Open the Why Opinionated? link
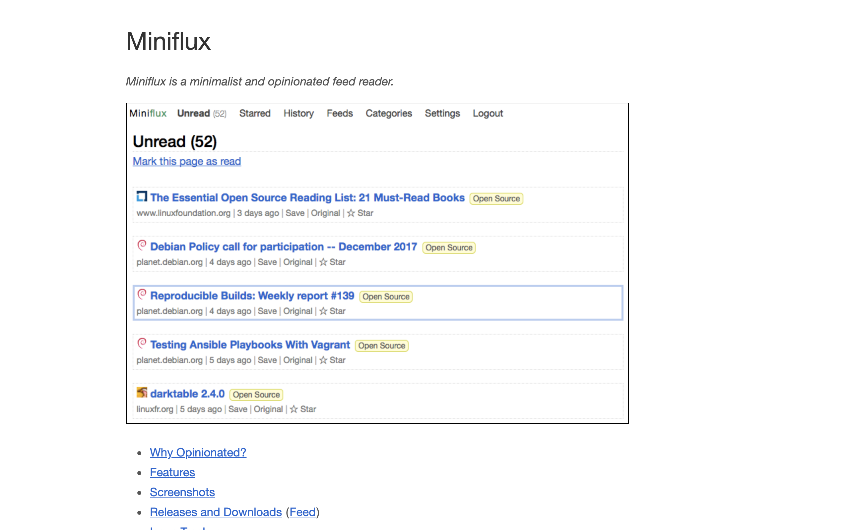This screenshot has width=849, height=530. click(198, 452)
